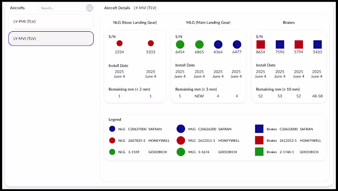Select aircraft LY-PMI (TLV)

(x=51, y=22)
